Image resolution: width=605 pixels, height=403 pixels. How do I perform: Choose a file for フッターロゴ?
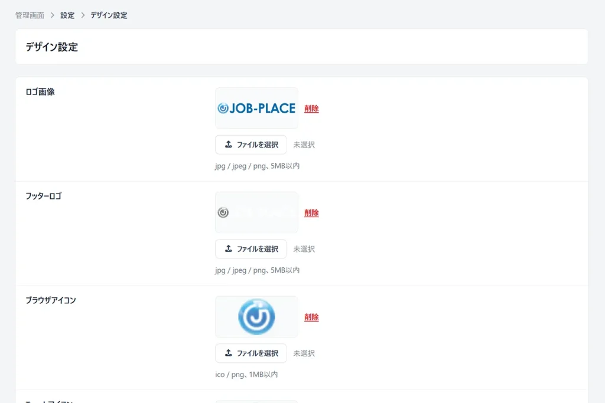(251, 249)
